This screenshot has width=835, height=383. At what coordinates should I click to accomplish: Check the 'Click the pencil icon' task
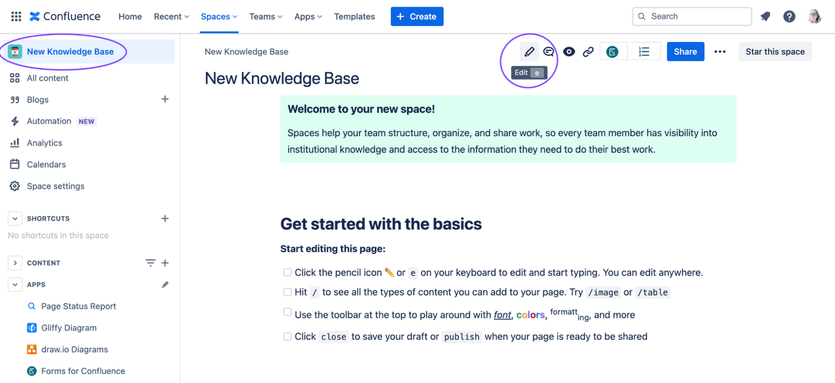(x=287, y=272)
